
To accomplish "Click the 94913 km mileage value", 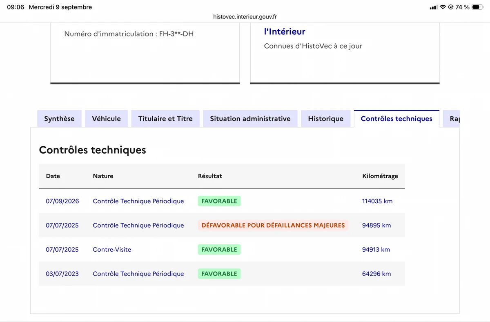I will click(376, 249).
